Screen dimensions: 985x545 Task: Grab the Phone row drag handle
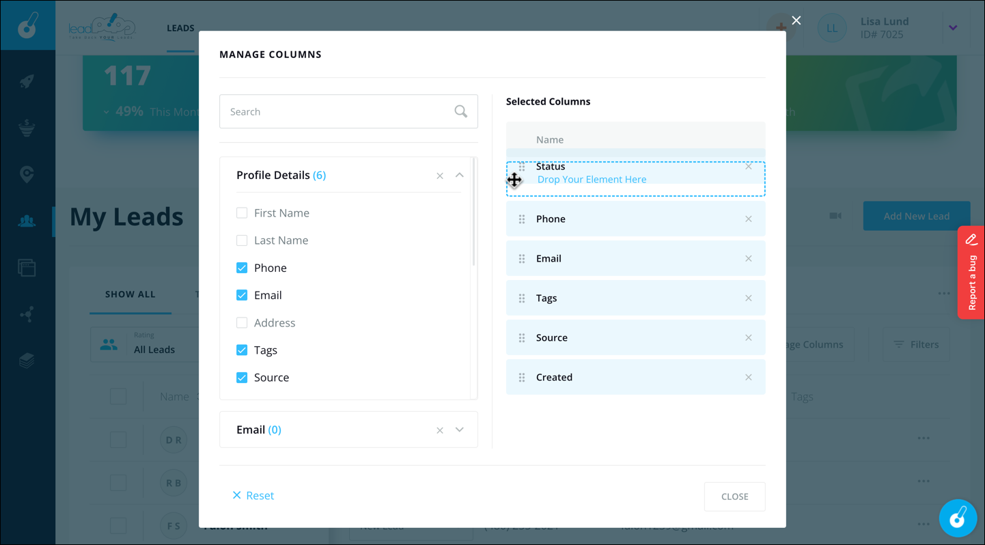522,219
